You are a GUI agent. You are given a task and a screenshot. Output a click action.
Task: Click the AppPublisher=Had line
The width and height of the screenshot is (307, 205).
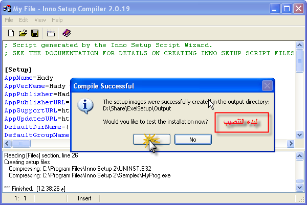37,94
